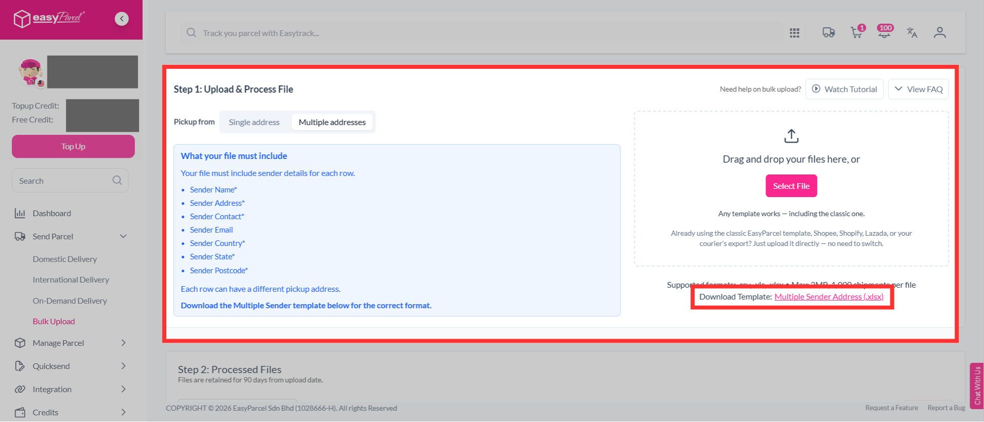984x422 pixels.
Task: Click the 'Sender Postcode*' list item
Action: (x=219, y=270)
